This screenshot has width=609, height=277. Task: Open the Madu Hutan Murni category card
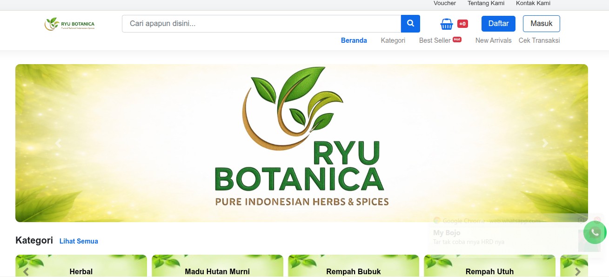217,266
